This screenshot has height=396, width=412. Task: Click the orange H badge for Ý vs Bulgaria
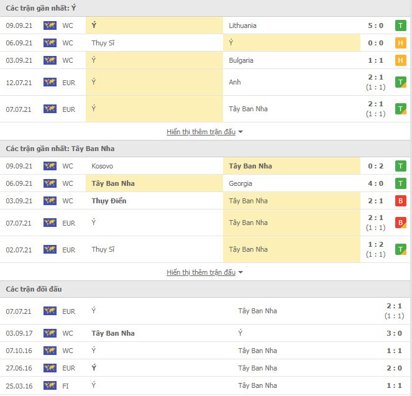tap(400, 60)
